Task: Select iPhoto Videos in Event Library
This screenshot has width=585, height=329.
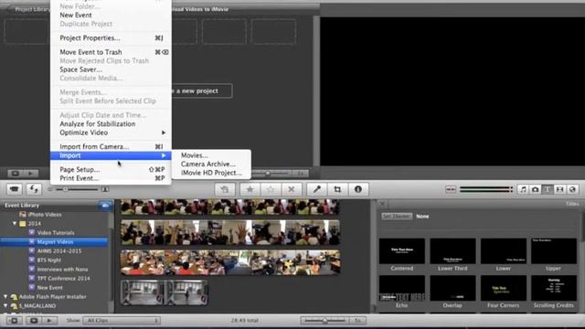Action: tap(45, 215)
